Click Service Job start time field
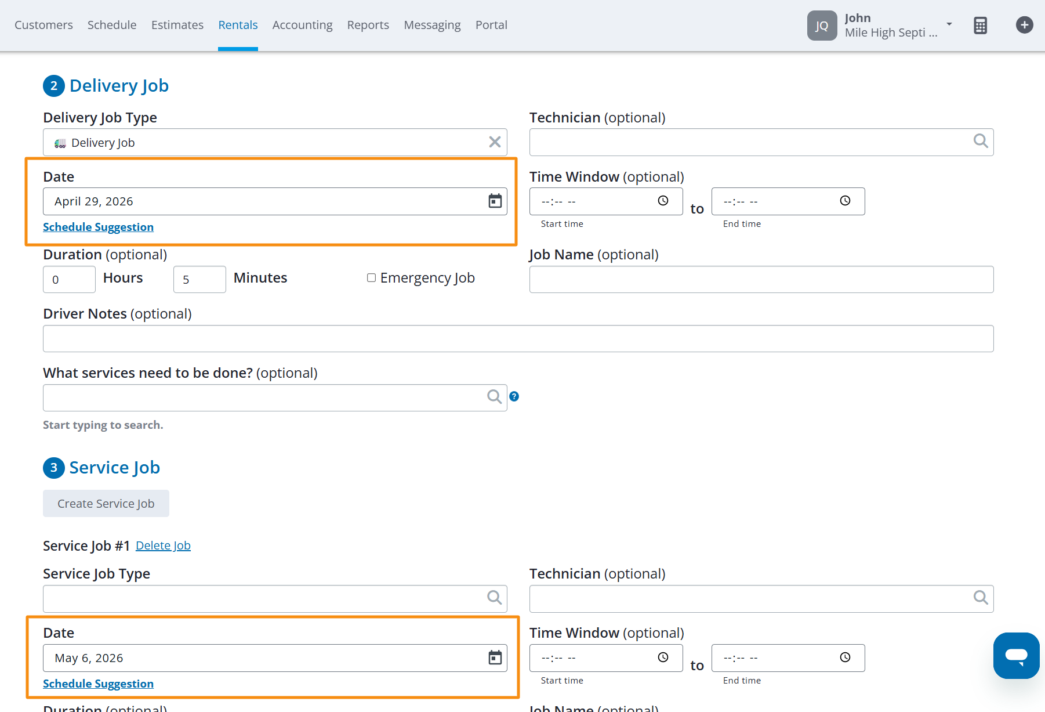 click(606, 658)
